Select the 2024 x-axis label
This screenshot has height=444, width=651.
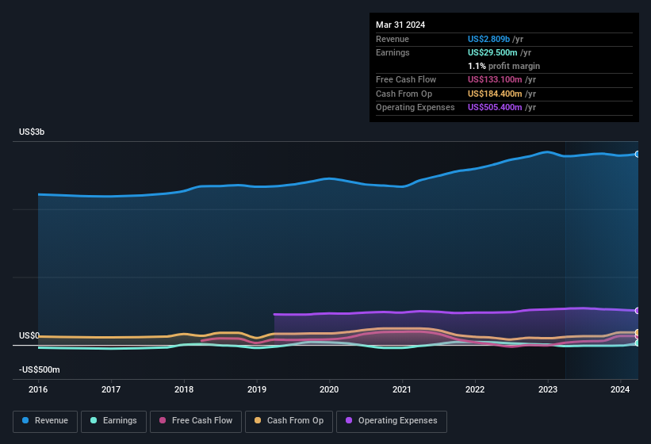pyautogui.click(x=620, y=389)
